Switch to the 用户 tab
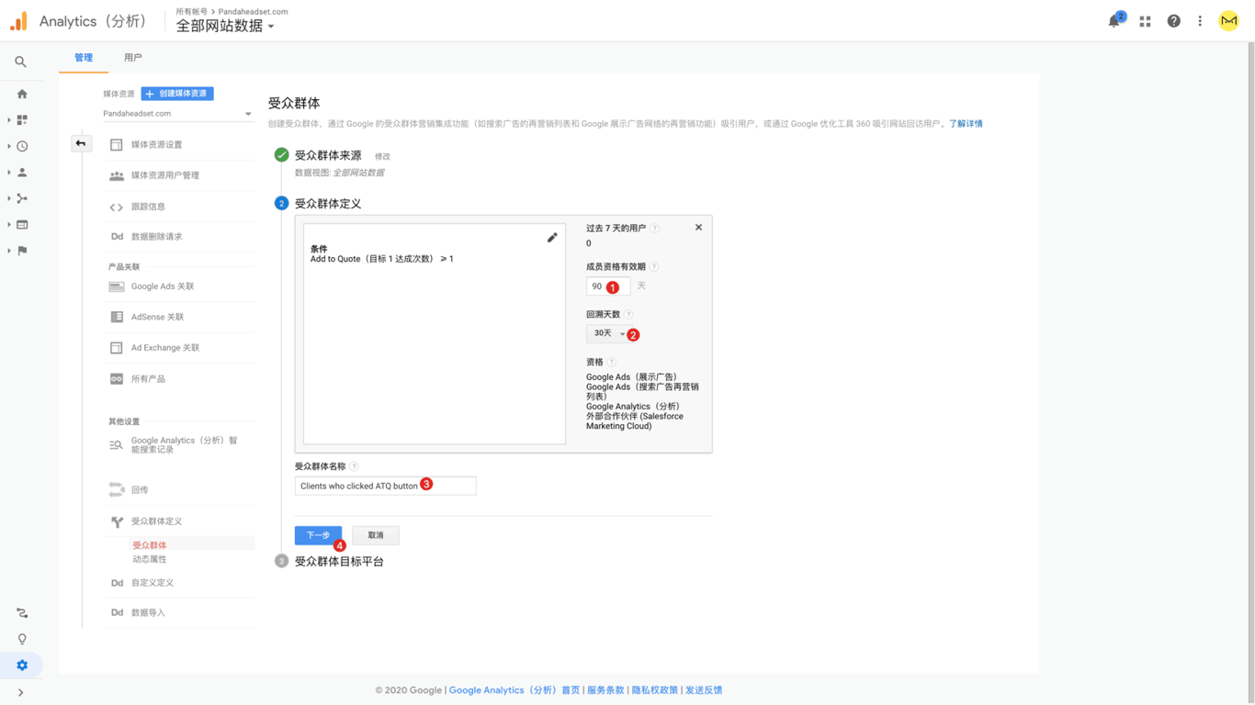The height and width of the screenshot is (705, 1255). pos(133,58)
